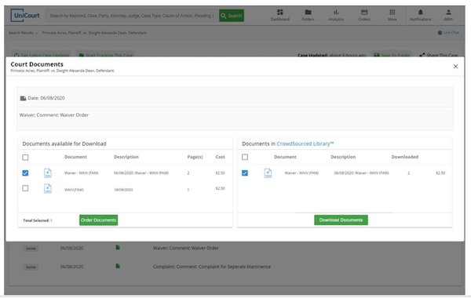Click the CrowdSourced Library document file icon
This screenshot has width=471, height=298.
coord(268,173)
